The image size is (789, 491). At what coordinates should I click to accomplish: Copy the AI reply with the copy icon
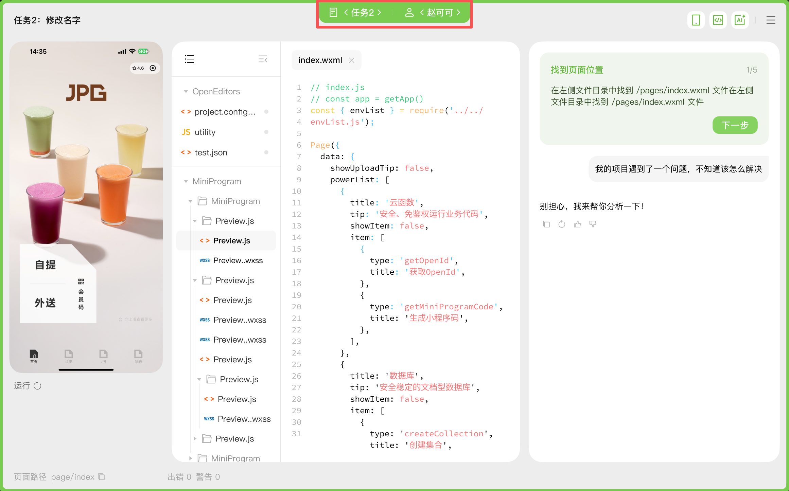tap(546, 224)
